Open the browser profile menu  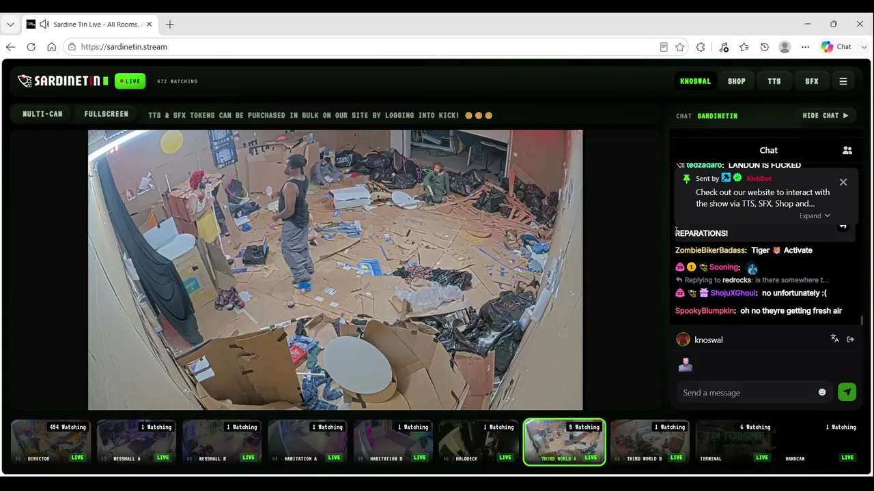785,47
